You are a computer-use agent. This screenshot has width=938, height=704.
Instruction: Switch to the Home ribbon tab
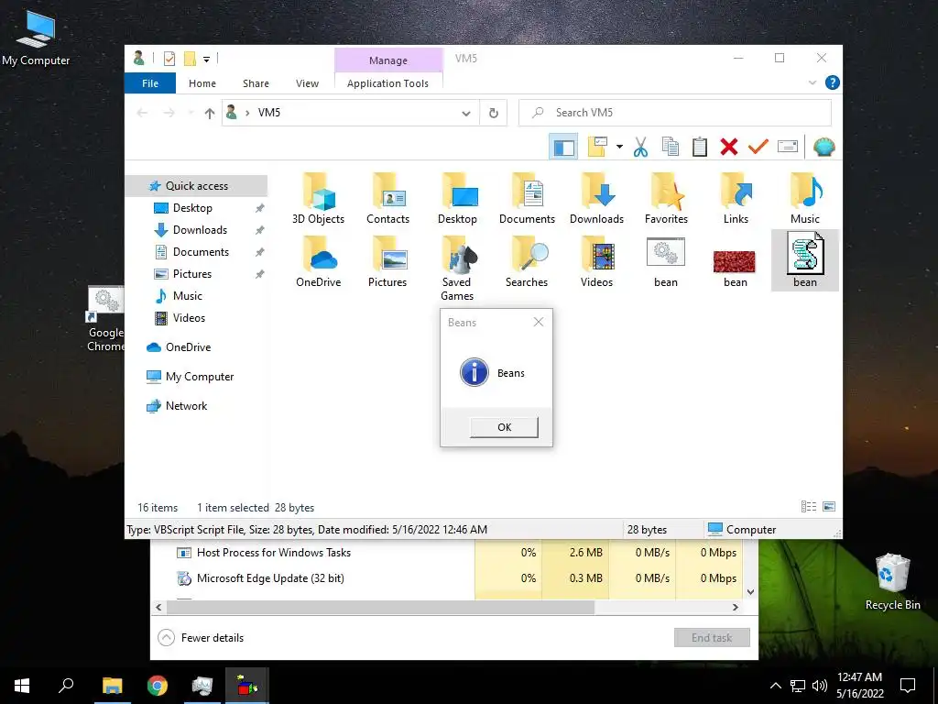pyautogui.click(x=202, y=83)
